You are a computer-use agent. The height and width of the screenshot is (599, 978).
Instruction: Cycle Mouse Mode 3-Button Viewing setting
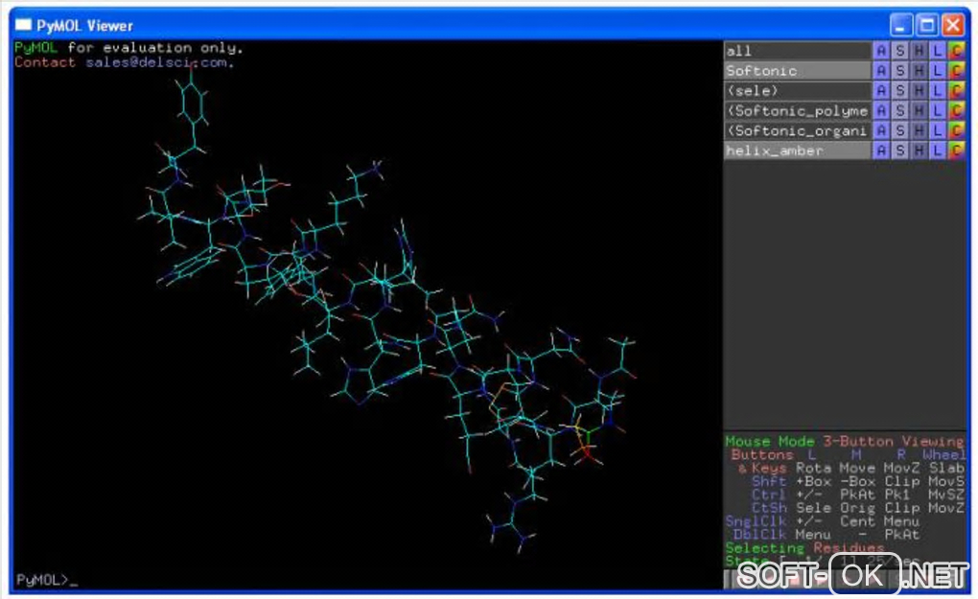pyautogui.click(x=845, y=441)
